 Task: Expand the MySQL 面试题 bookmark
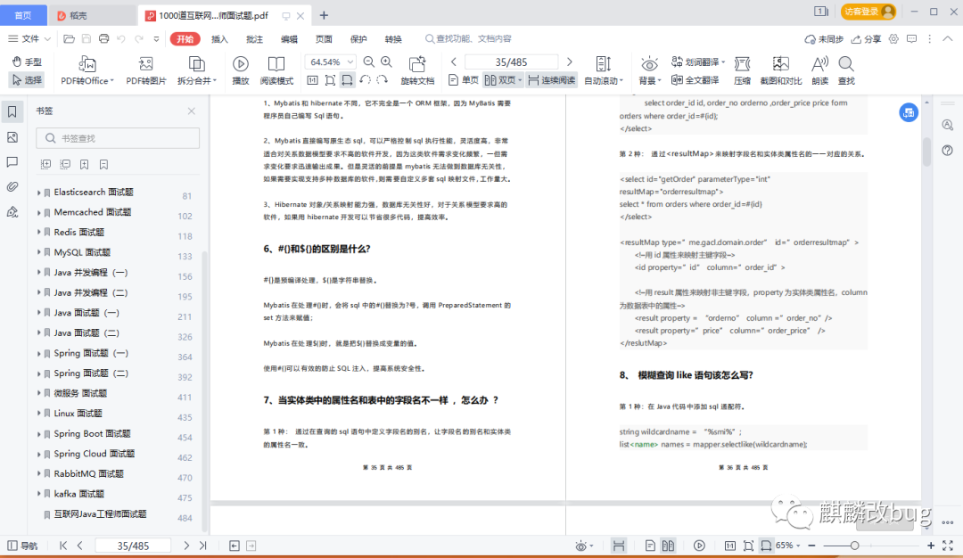point(38,252)
